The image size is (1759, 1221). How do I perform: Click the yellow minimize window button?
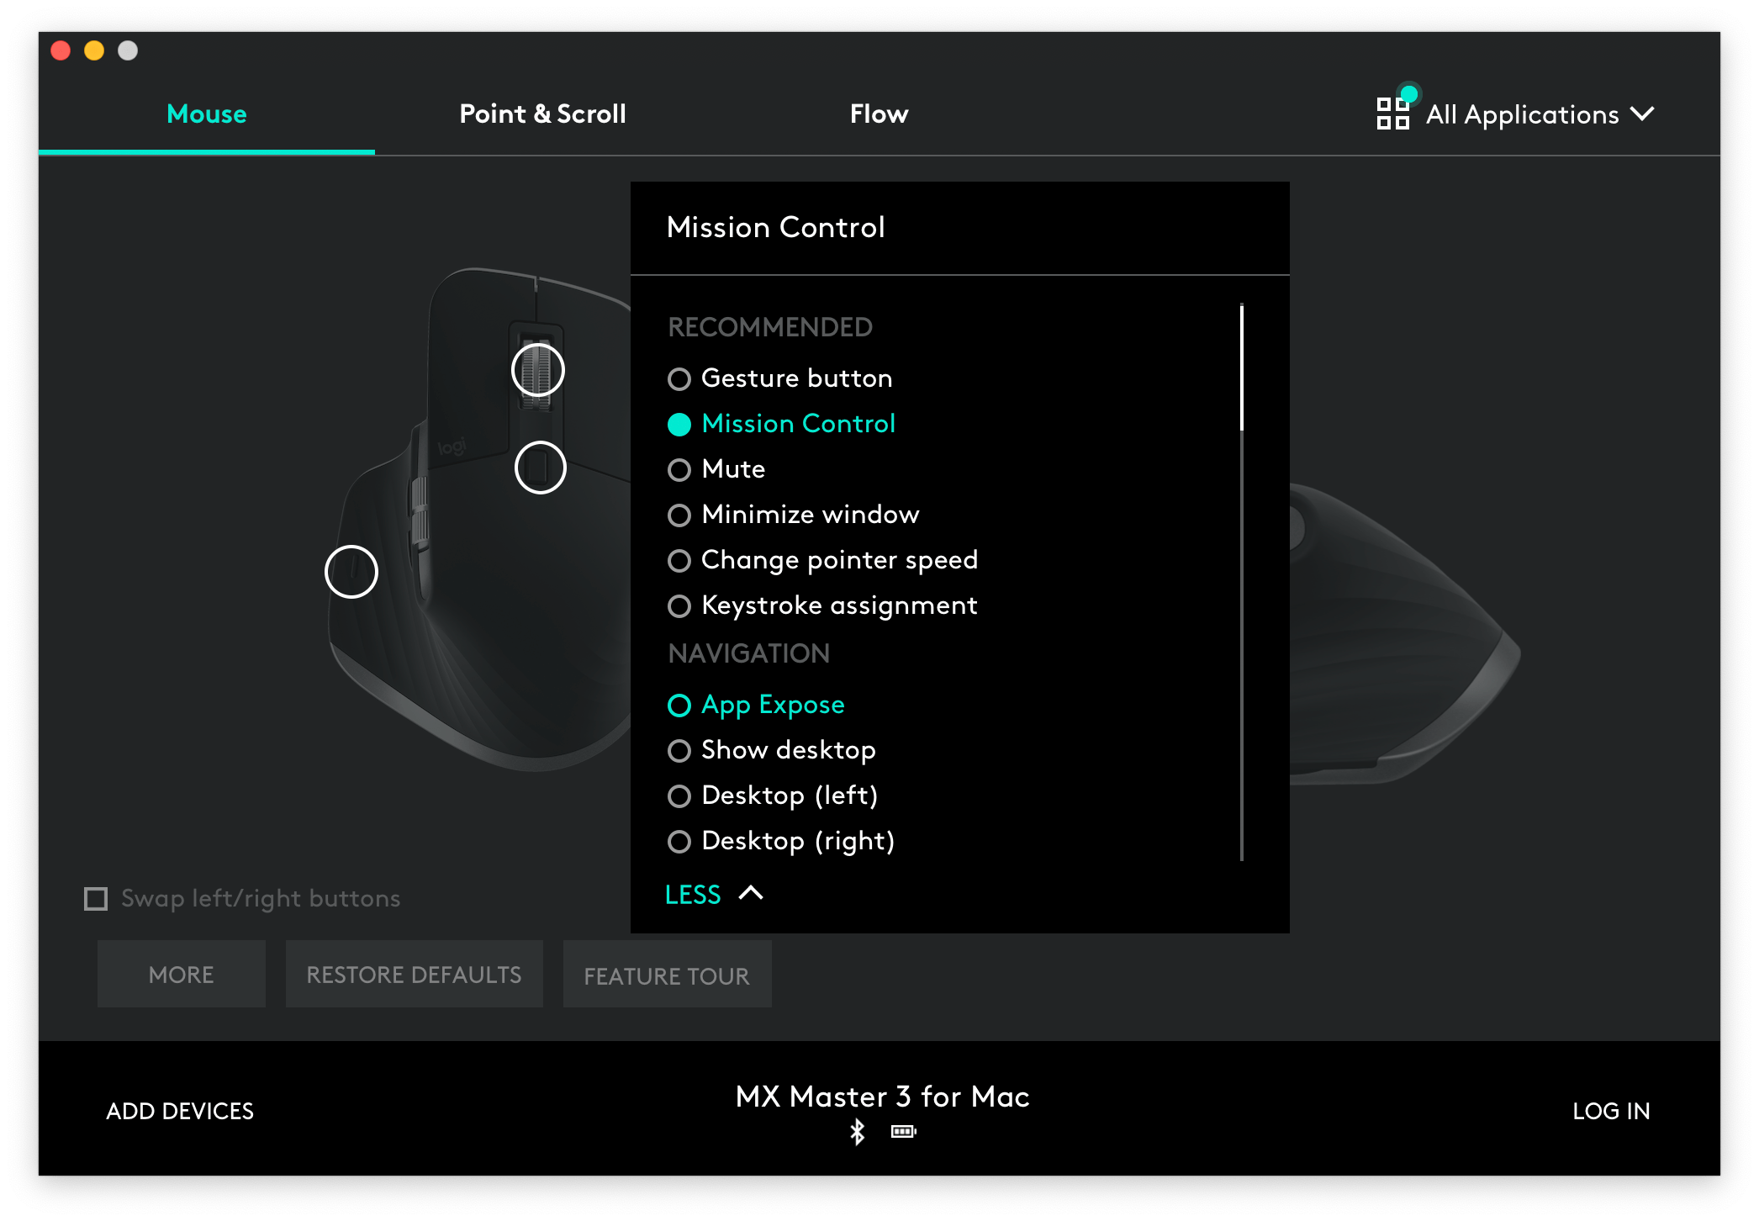coord(94,50)
